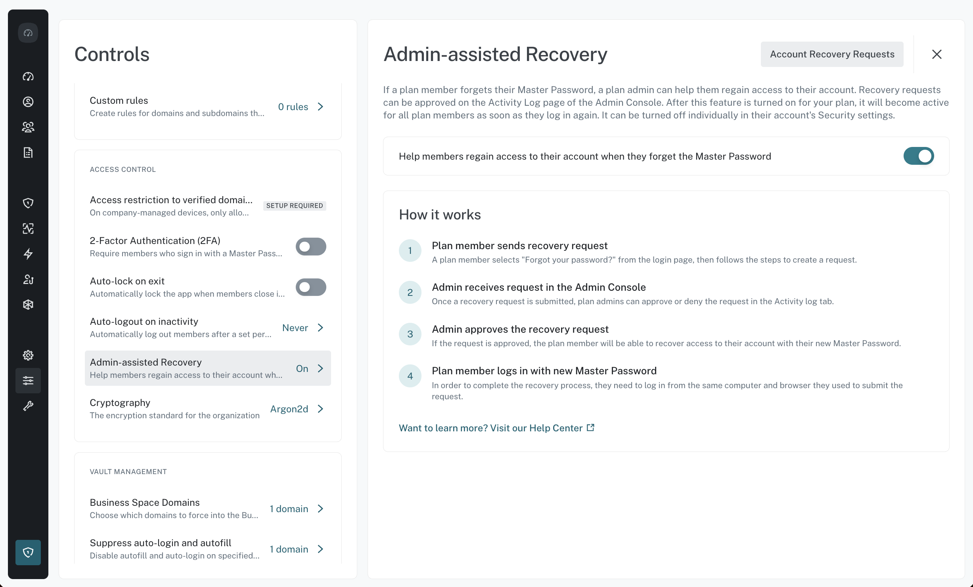Screen dimensions: 973x587
Task: Click Suppress auto-login '1 domain' value
Action: 289,549
